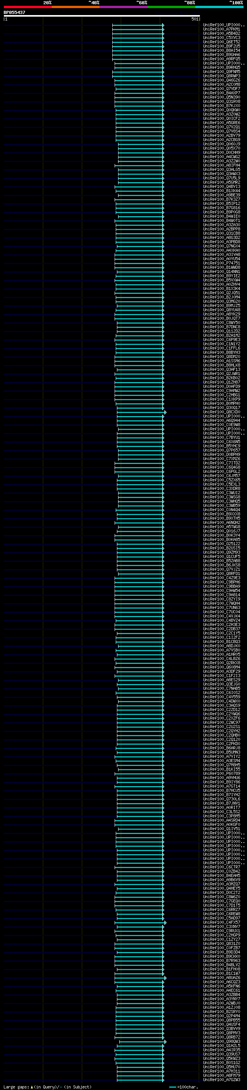This screenshot has height=1090, width=247.
Task: Select the UniRef100_B9RHQ5 label
Action: pyautogui.click(x=222, y=67)
